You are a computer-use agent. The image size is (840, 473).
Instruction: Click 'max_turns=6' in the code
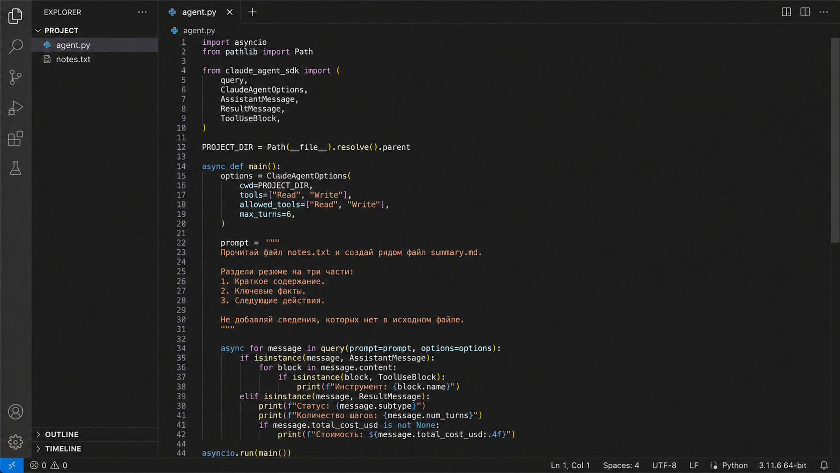[265, 214]
